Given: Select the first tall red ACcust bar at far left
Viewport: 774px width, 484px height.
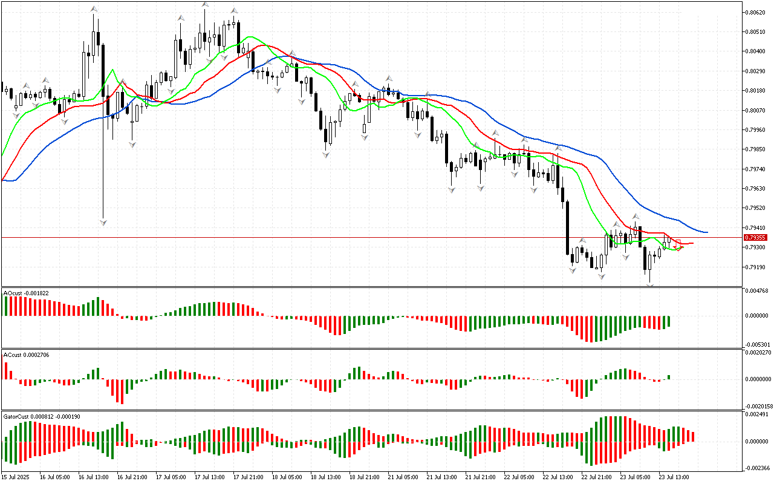Looking at the screenshot, I should [5, 371].
